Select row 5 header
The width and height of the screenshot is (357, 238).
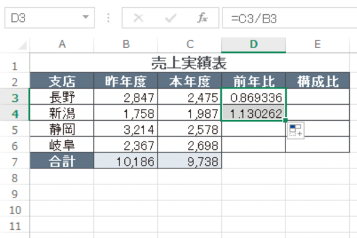pos(15,129)
